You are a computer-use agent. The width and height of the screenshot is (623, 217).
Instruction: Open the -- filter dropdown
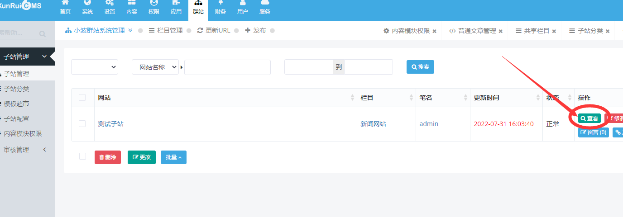pos(95,67)
